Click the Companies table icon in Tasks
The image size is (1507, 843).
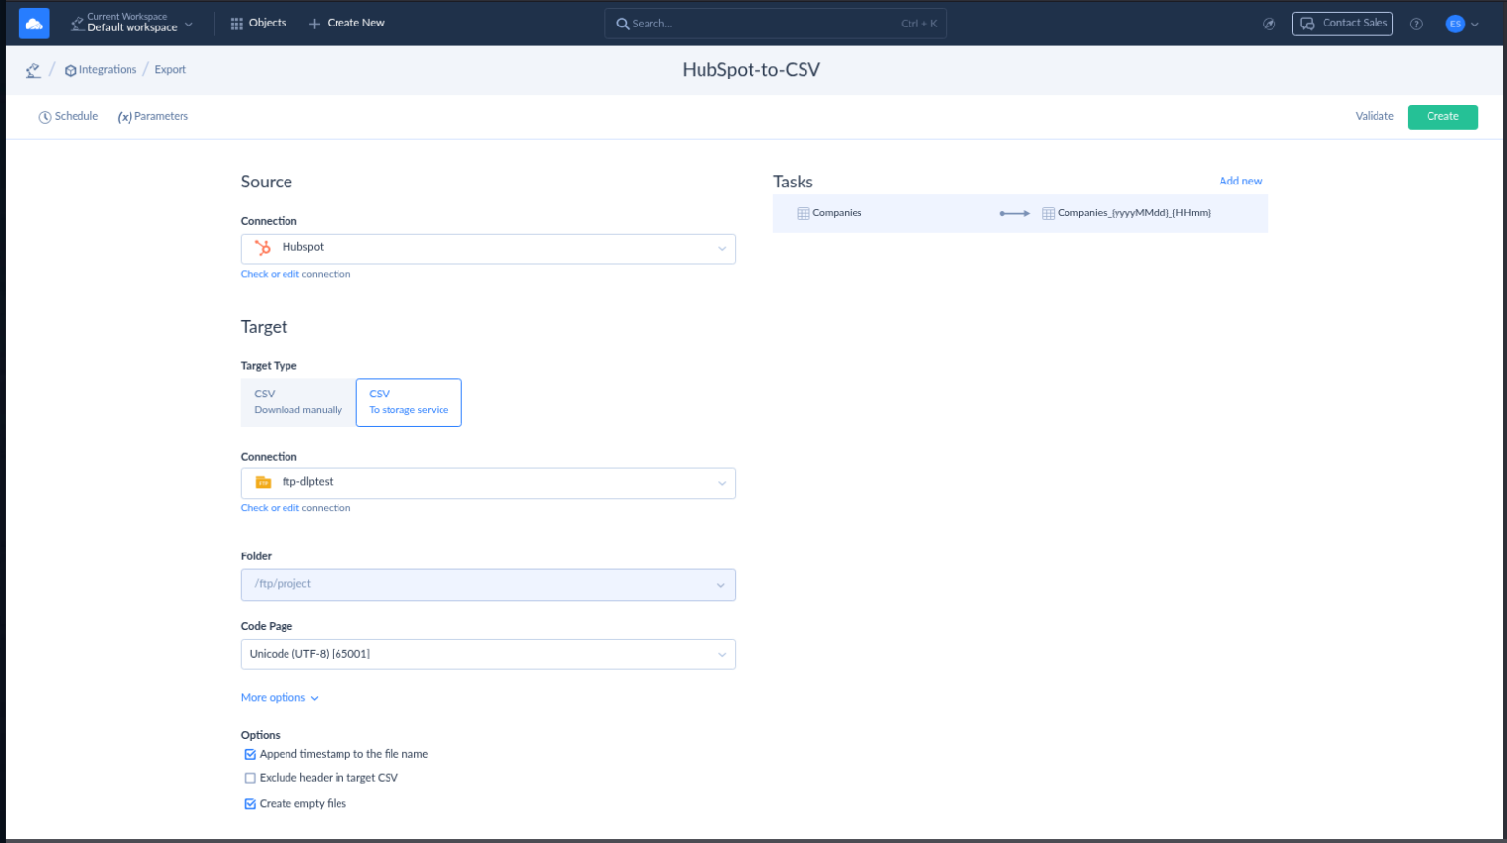(803, 212)
